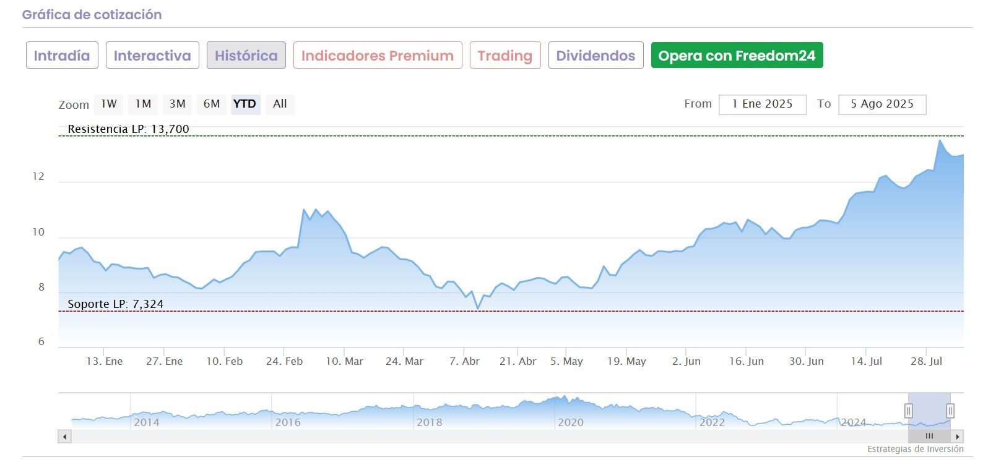
Task: Go to the Trading tab
Action: click(x=504, y=56)
